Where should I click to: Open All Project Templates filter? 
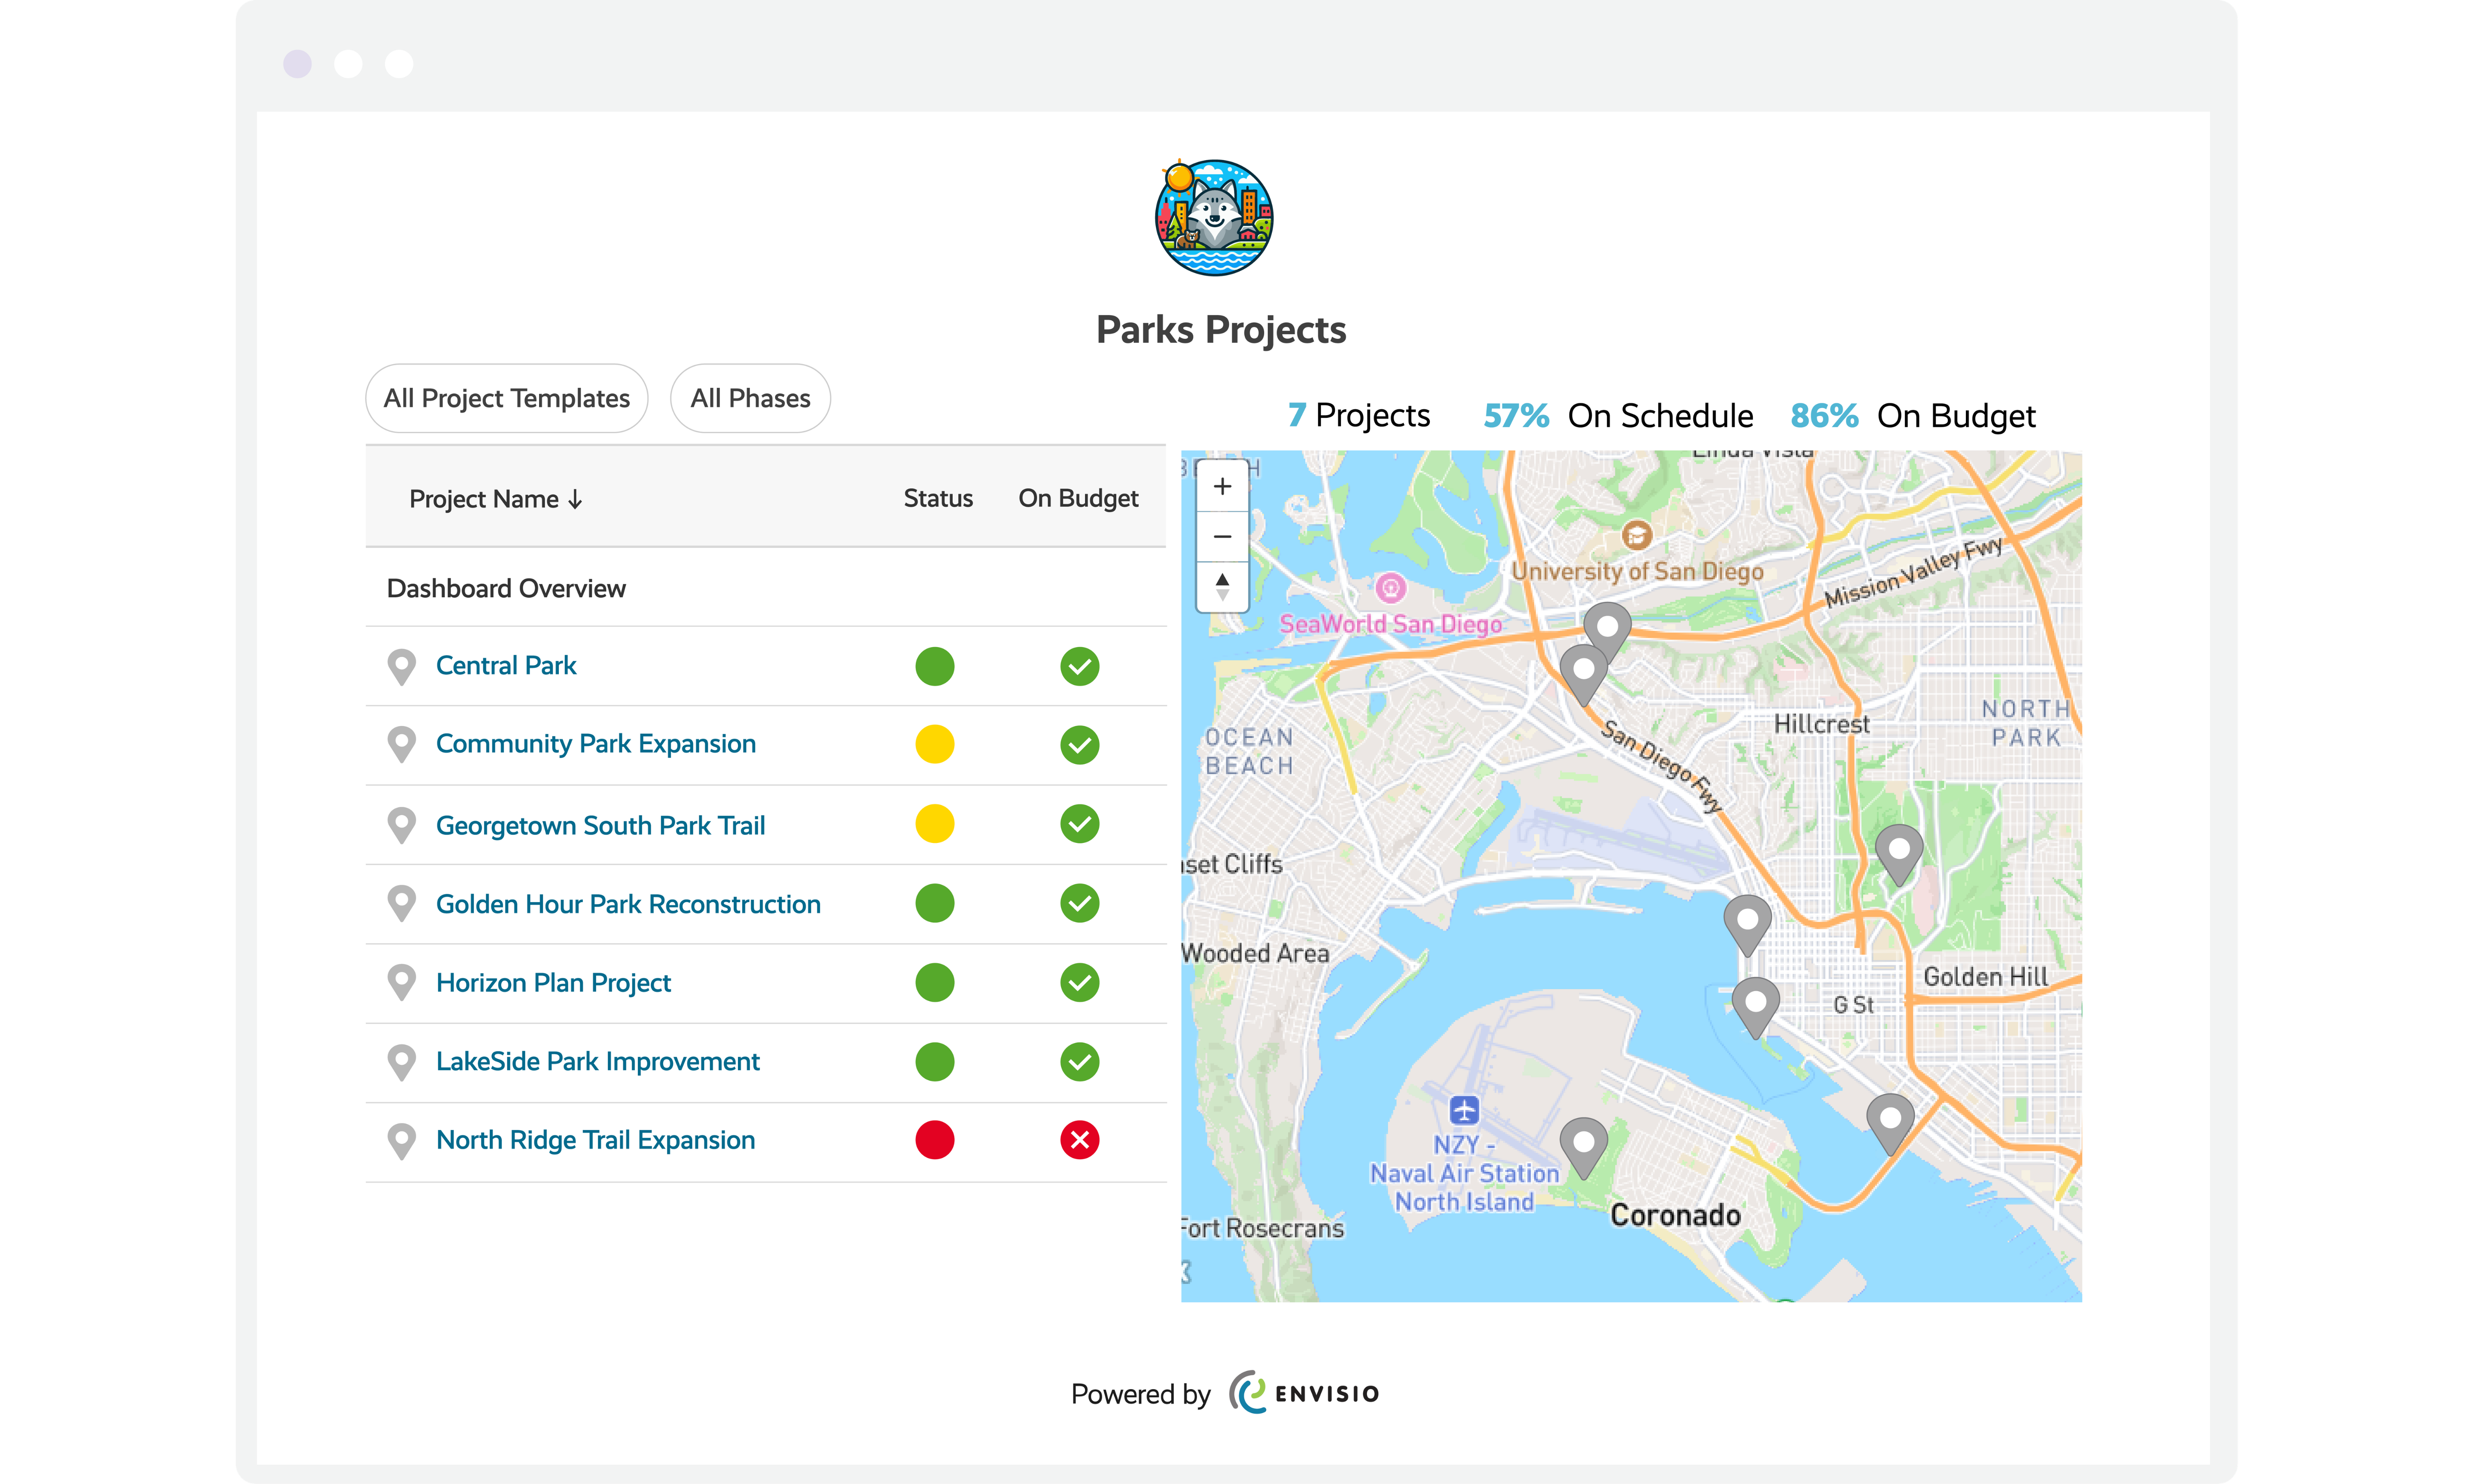click(x=506, y=398)
